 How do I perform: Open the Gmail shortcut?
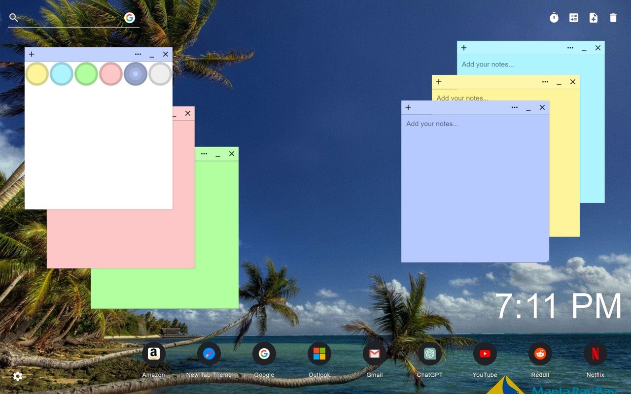(x=375, y=354)
